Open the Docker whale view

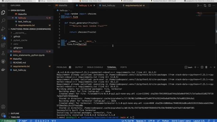coord(3,69)
